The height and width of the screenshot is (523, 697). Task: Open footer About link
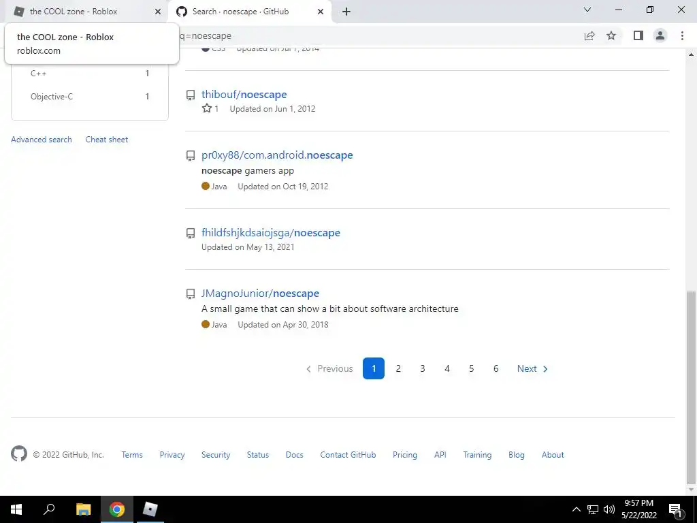[553, 454]
